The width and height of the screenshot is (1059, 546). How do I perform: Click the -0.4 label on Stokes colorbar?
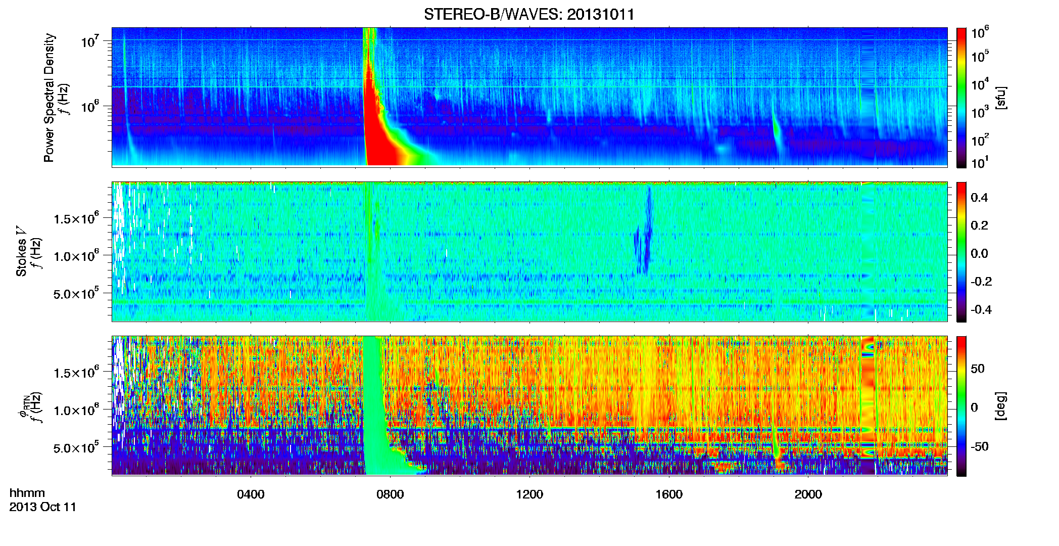(x=981, y=309)
